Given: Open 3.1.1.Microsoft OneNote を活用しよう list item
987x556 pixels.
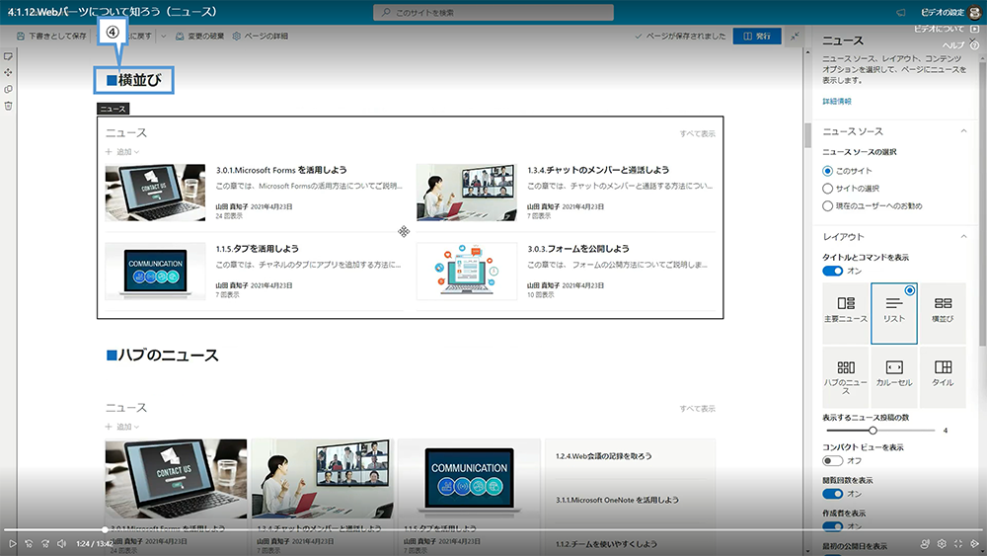Looking at the screenshot, I should tap(617, 500).
